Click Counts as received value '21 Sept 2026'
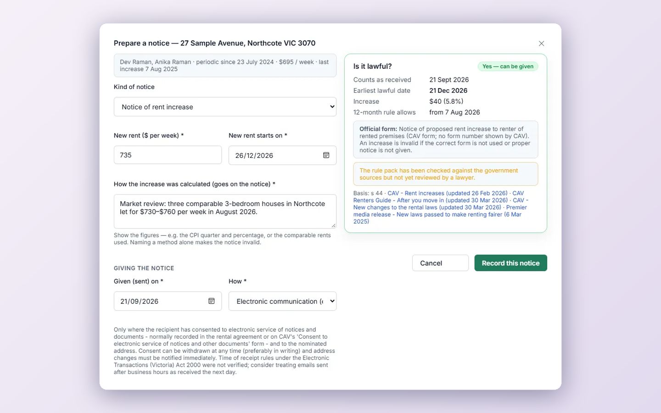The height and width of the screenshot is (413, 661). (x=449, y=80)
